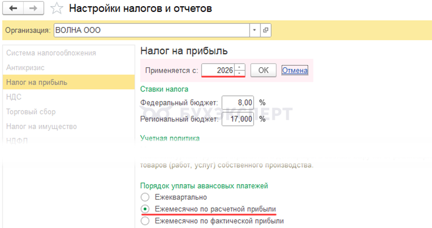Click the Настройки налогов и отчетов title
The width and height of the screenshot is (432, 228).
(x=141, y=8)
